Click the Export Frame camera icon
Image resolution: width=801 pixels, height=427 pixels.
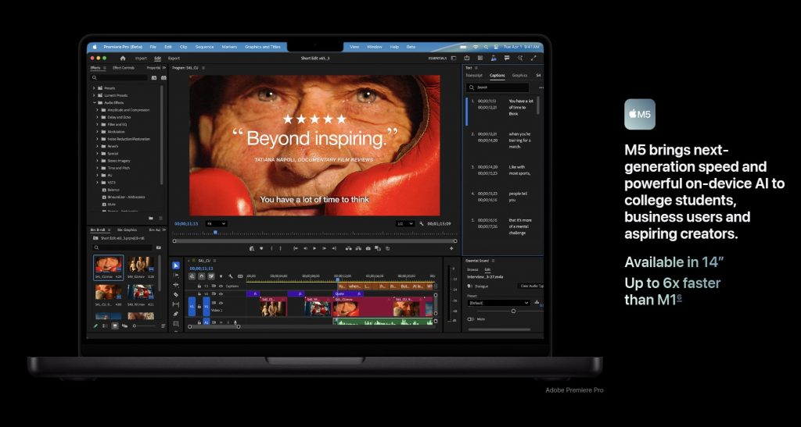[368, 248]
